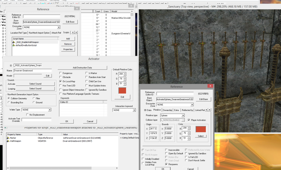Screen dimensions: 281x170
Task: Select Collision Geometry radio button
Action: tap(9, 98)
